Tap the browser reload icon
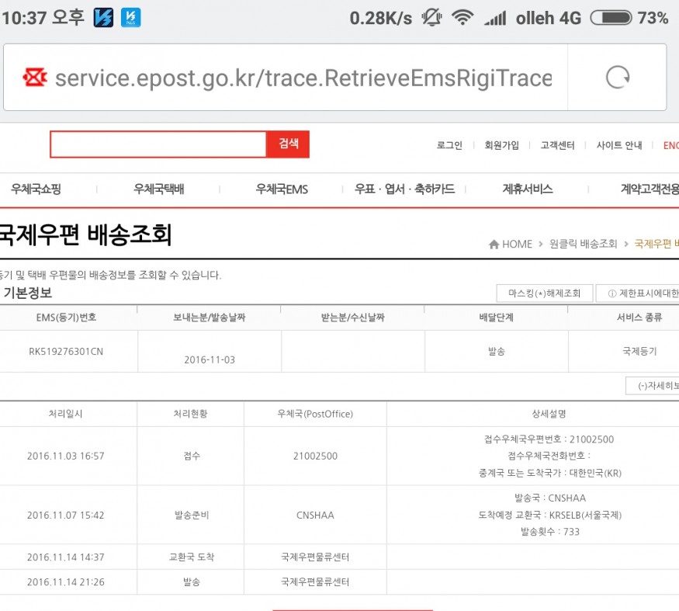Screen dimensions: 679x611 [x=618, y=78]
